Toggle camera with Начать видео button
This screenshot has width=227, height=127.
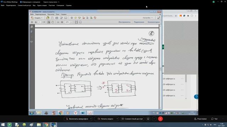click(x=105, y=119)
